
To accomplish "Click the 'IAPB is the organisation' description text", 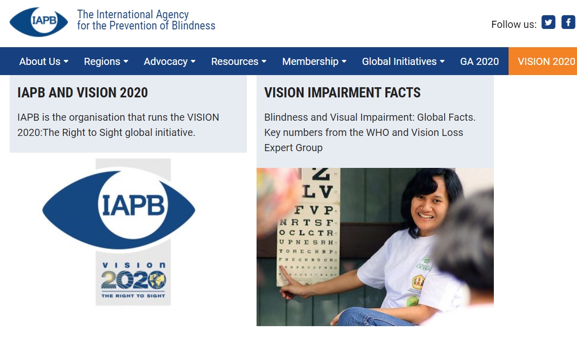I will click(118, 125).
